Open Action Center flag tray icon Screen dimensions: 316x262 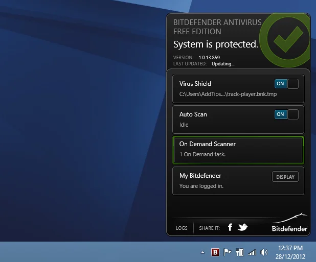227,252
